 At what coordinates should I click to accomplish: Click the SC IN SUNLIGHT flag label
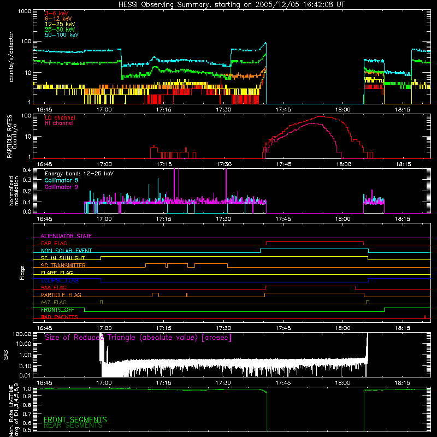click(63, 258)
